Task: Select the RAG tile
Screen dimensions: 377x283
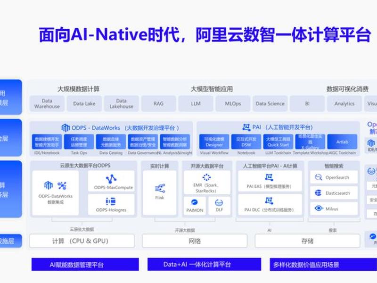Action: 158,103
